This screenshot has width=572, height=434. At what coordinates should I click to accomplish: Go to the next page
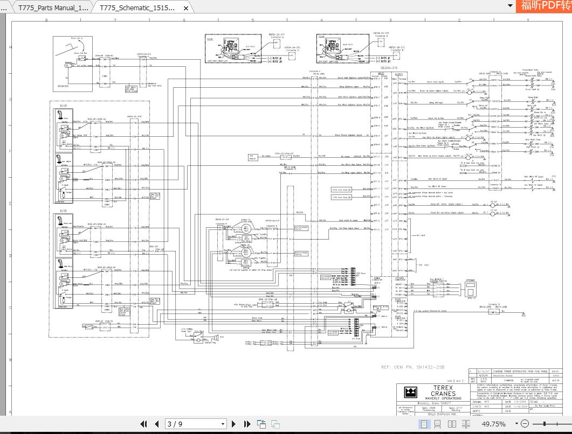point(234,424)
